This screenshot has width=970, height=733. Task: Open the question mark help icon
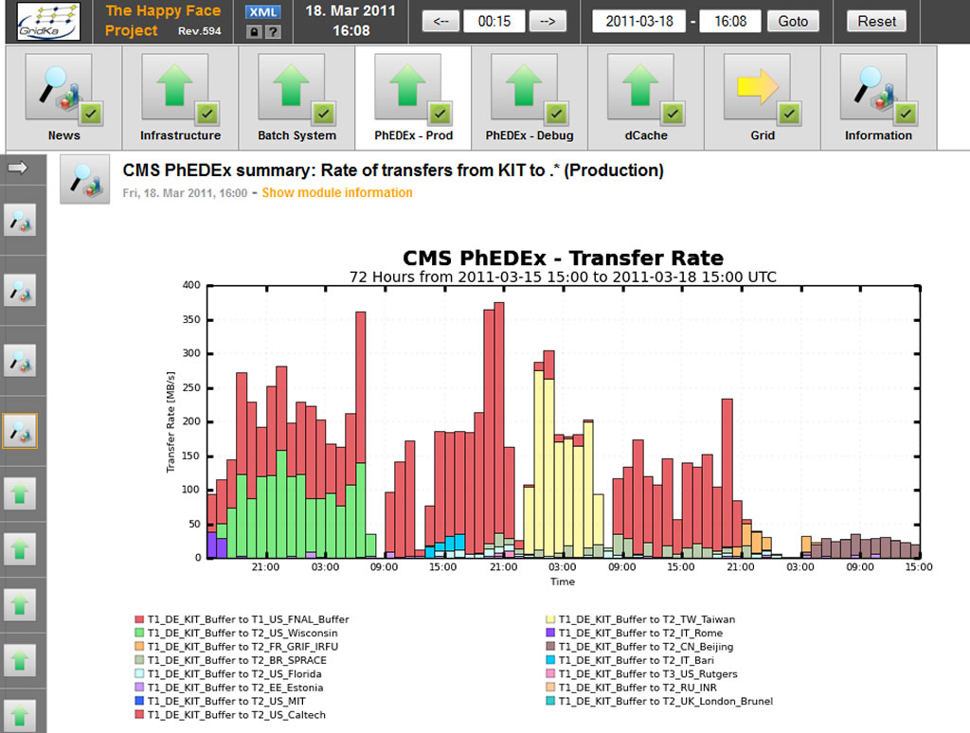click(273, 31)
